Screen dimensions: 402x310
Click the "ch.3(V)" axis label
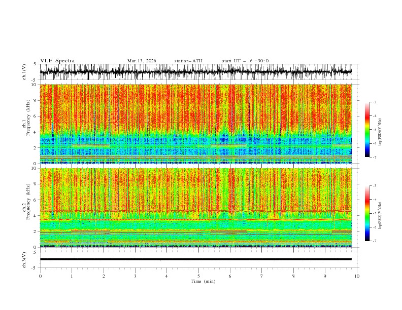(24, 260)
